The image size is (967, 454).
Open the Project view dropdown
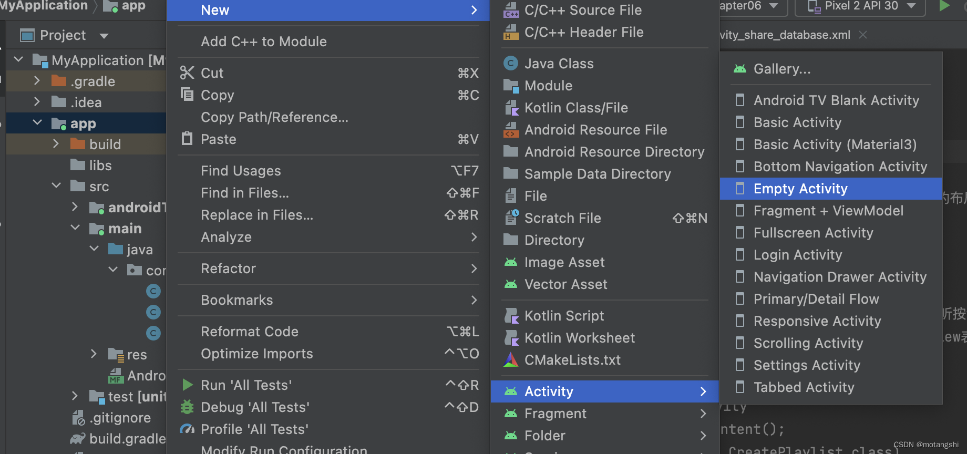(104, 36)
